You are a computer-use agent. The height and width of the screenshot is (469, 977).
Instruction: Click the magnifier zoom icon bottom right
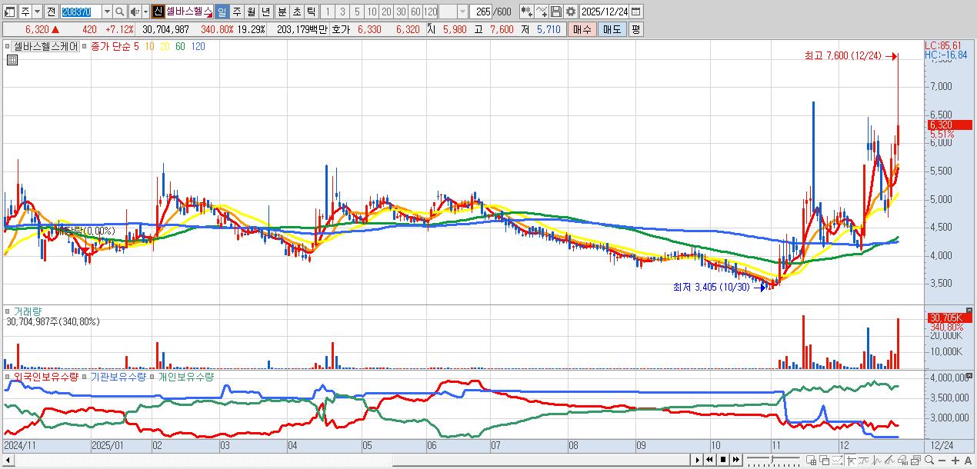pos(929,460)
